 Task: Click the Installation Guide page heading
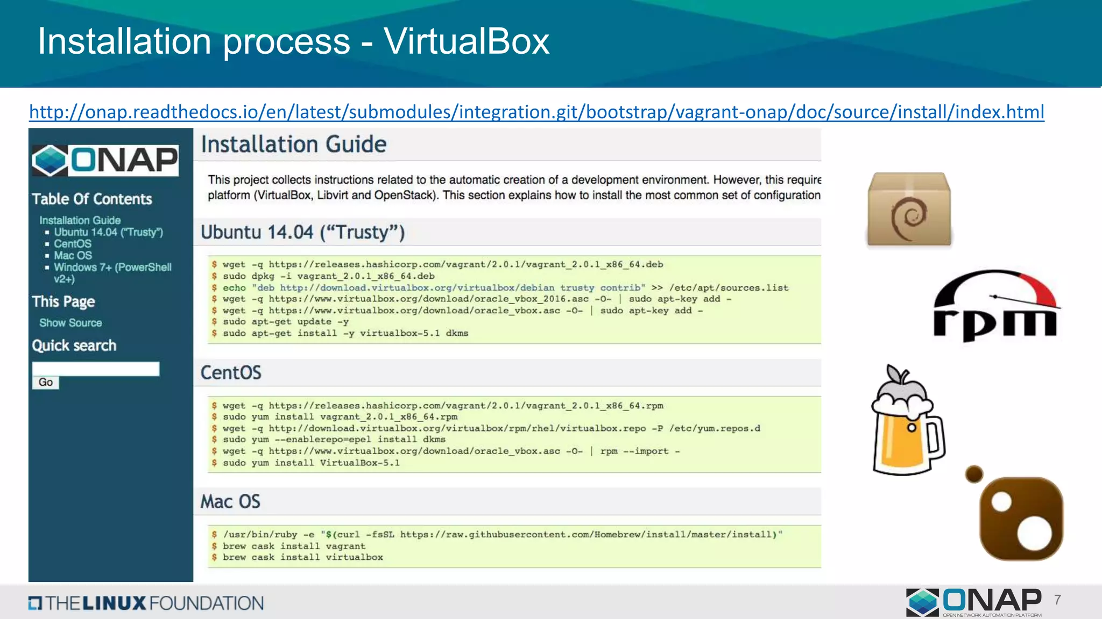[x=294, y=145]
